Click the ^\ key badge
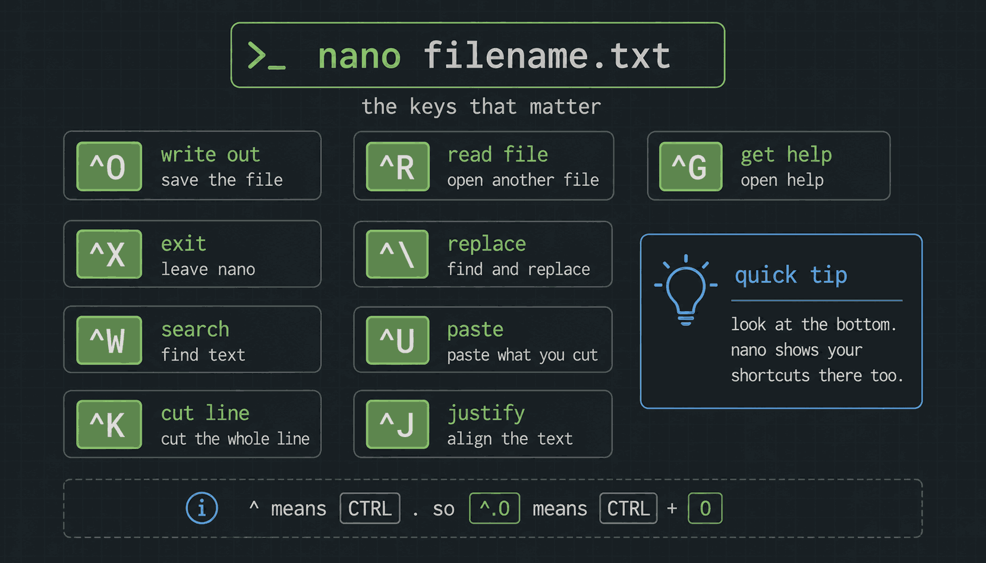Screen dimensions: 986x563 point(398,254)
